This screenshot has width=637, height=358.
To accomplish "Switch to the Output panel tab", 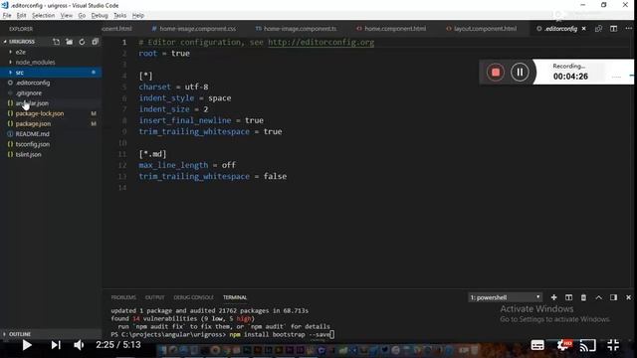I will click(155, 297).
